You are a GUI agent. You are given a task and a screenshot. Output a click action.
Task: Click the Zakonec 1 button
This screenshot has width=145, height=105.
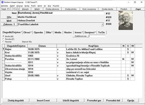[x=9, y=24]
